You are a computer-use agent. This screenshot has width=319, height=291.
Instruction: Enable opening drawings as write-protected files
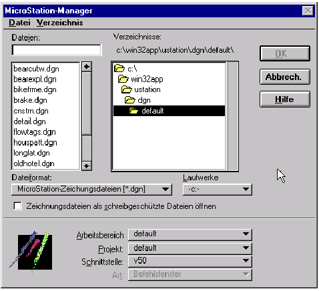[17, 206]
